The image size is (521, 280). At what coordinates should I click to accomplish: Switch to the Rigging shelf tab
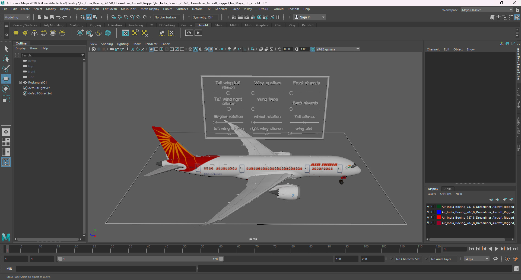coord(95,25)
